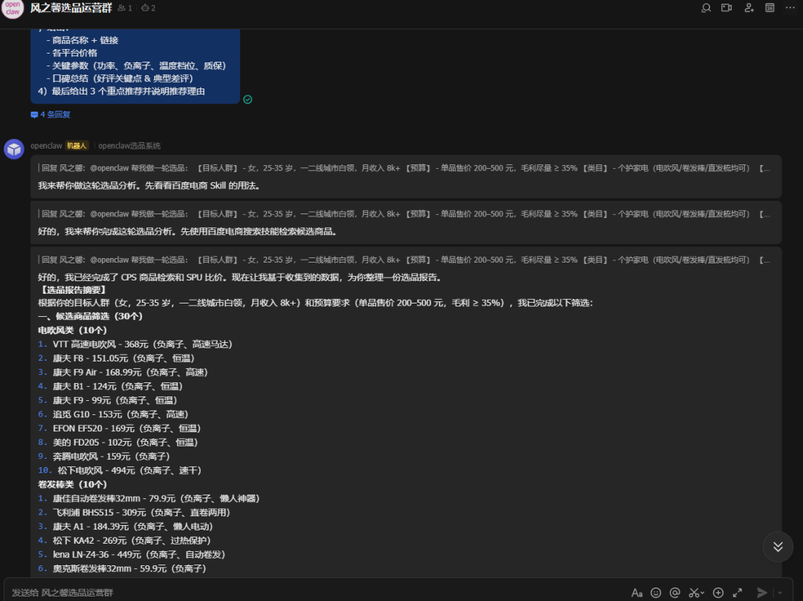Viewport: 803px width, 601px height.
Task: Click the 【选品报告摘要】 heading
Action: 72,290
